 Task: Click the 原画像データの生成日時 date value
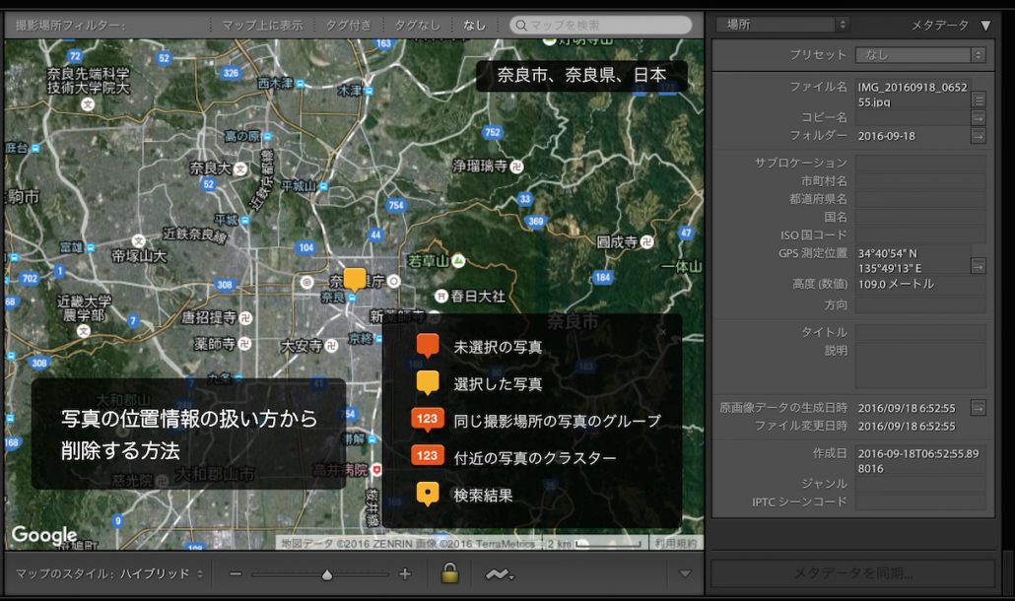(907, 408)
